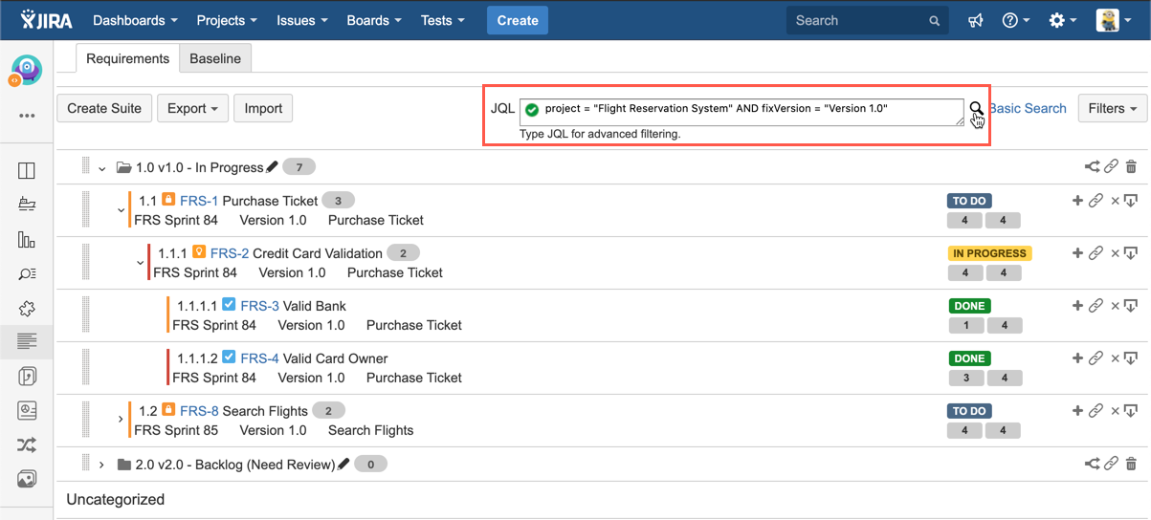Click the share icon on 2.0 v2.0 folder
The width and height of the screenshot is (1151, 520).
1092,465
